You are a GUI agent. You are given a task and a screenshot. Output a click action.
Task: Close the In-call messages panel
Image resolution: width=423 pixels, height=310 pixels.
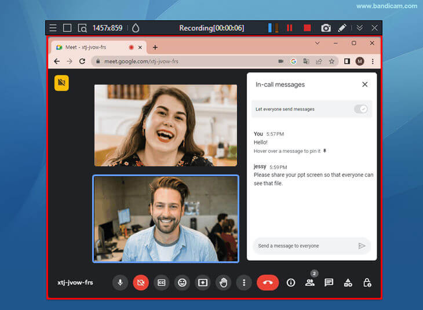[364, 85]
